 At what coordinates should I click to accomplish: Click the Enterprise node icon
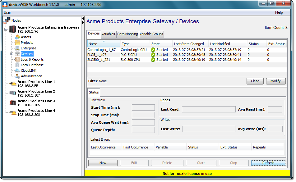coord(18,48)
